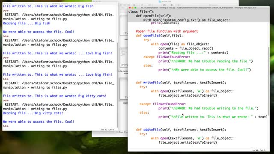Click the editor status 'Ln: 46 Col: 0'

coord(259,150)
